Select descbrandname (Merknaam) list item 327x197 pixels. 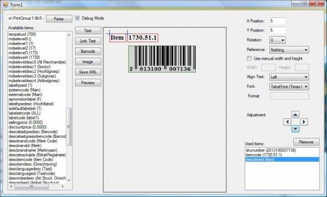coord(37,150)
